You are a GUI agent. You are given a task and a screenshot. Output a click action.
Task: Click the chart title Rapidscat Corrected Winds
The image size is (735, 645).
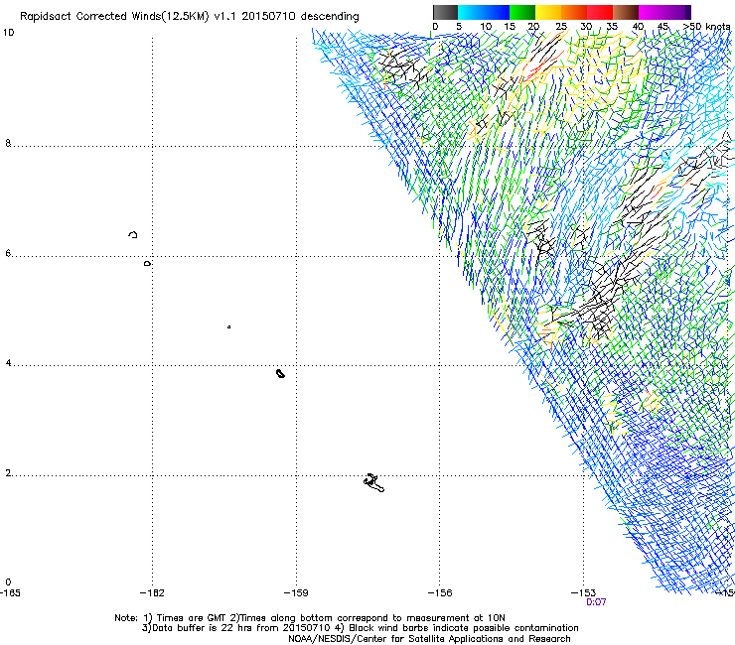tap(190, 17)
